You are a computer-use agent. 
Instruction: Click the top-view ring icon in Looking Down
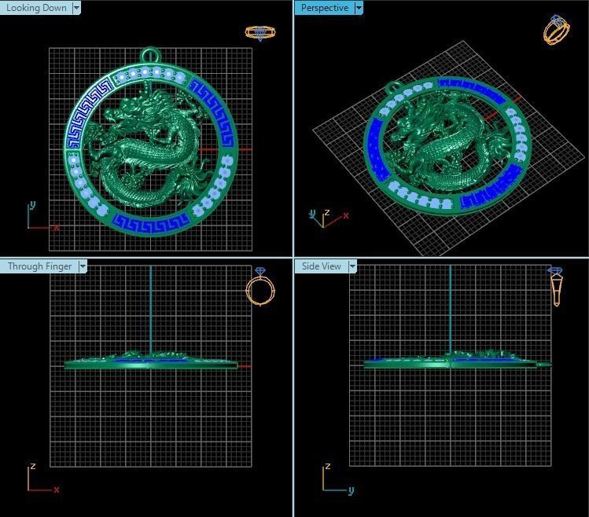tap(260, 33)
